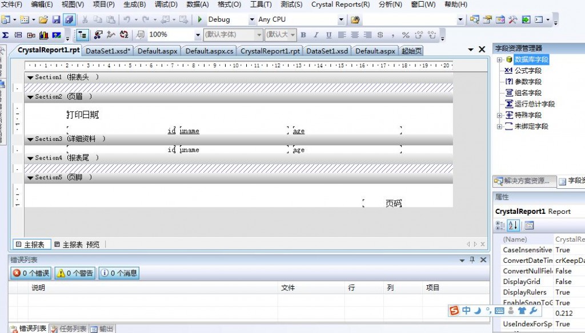The height and width of the screenshot is (333, 585).
Task: Toggle Bold formatting
Action: [303, 35]
